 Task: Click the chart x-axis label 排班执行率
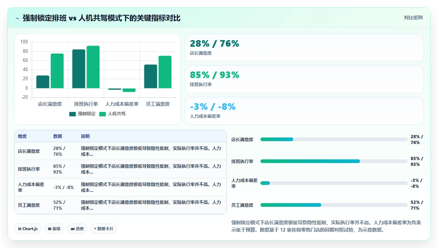click(x=86, y=104)
